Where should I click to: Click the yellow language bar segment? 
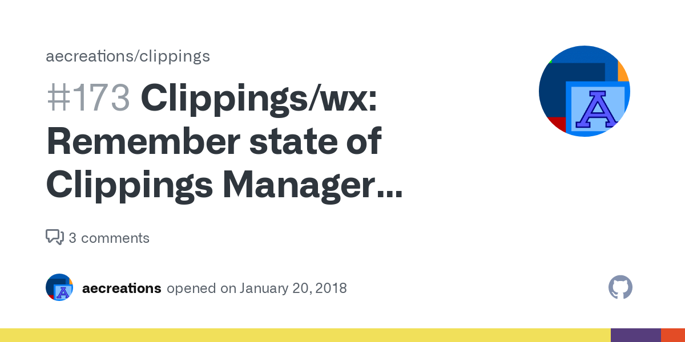305,335
